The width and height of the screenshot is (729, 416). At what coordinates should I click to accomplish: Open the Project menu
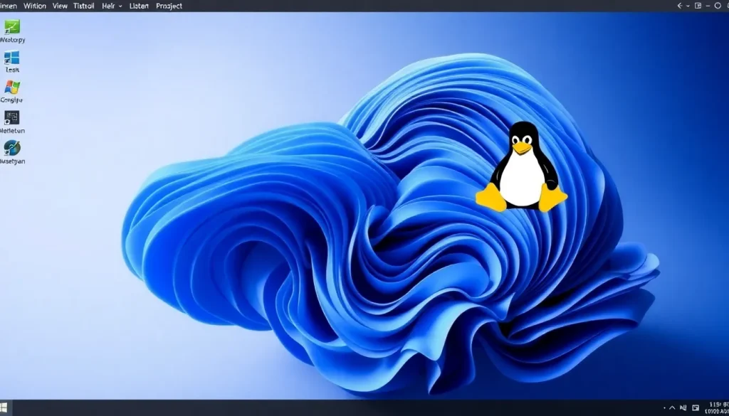click(x=169, y=6)
